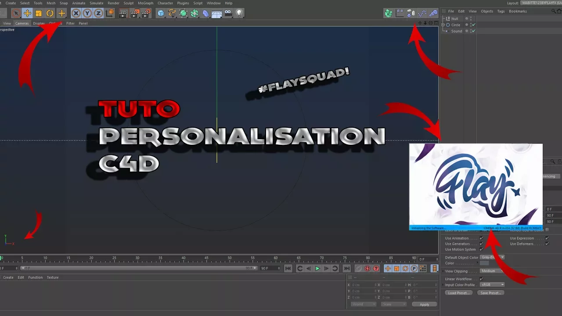Viewport: 562px width, 316px height.
Task: Select the Sound object in Object Manager
Action: [457, 31]
